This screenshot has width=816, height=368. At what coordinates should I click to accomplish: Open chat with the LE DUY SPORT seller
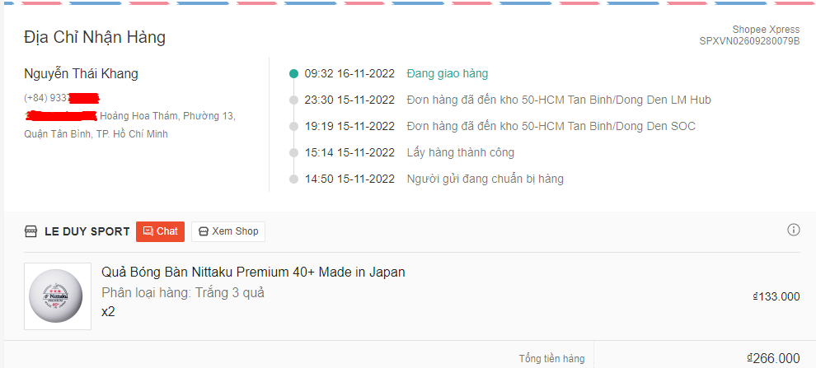(160, 231)
